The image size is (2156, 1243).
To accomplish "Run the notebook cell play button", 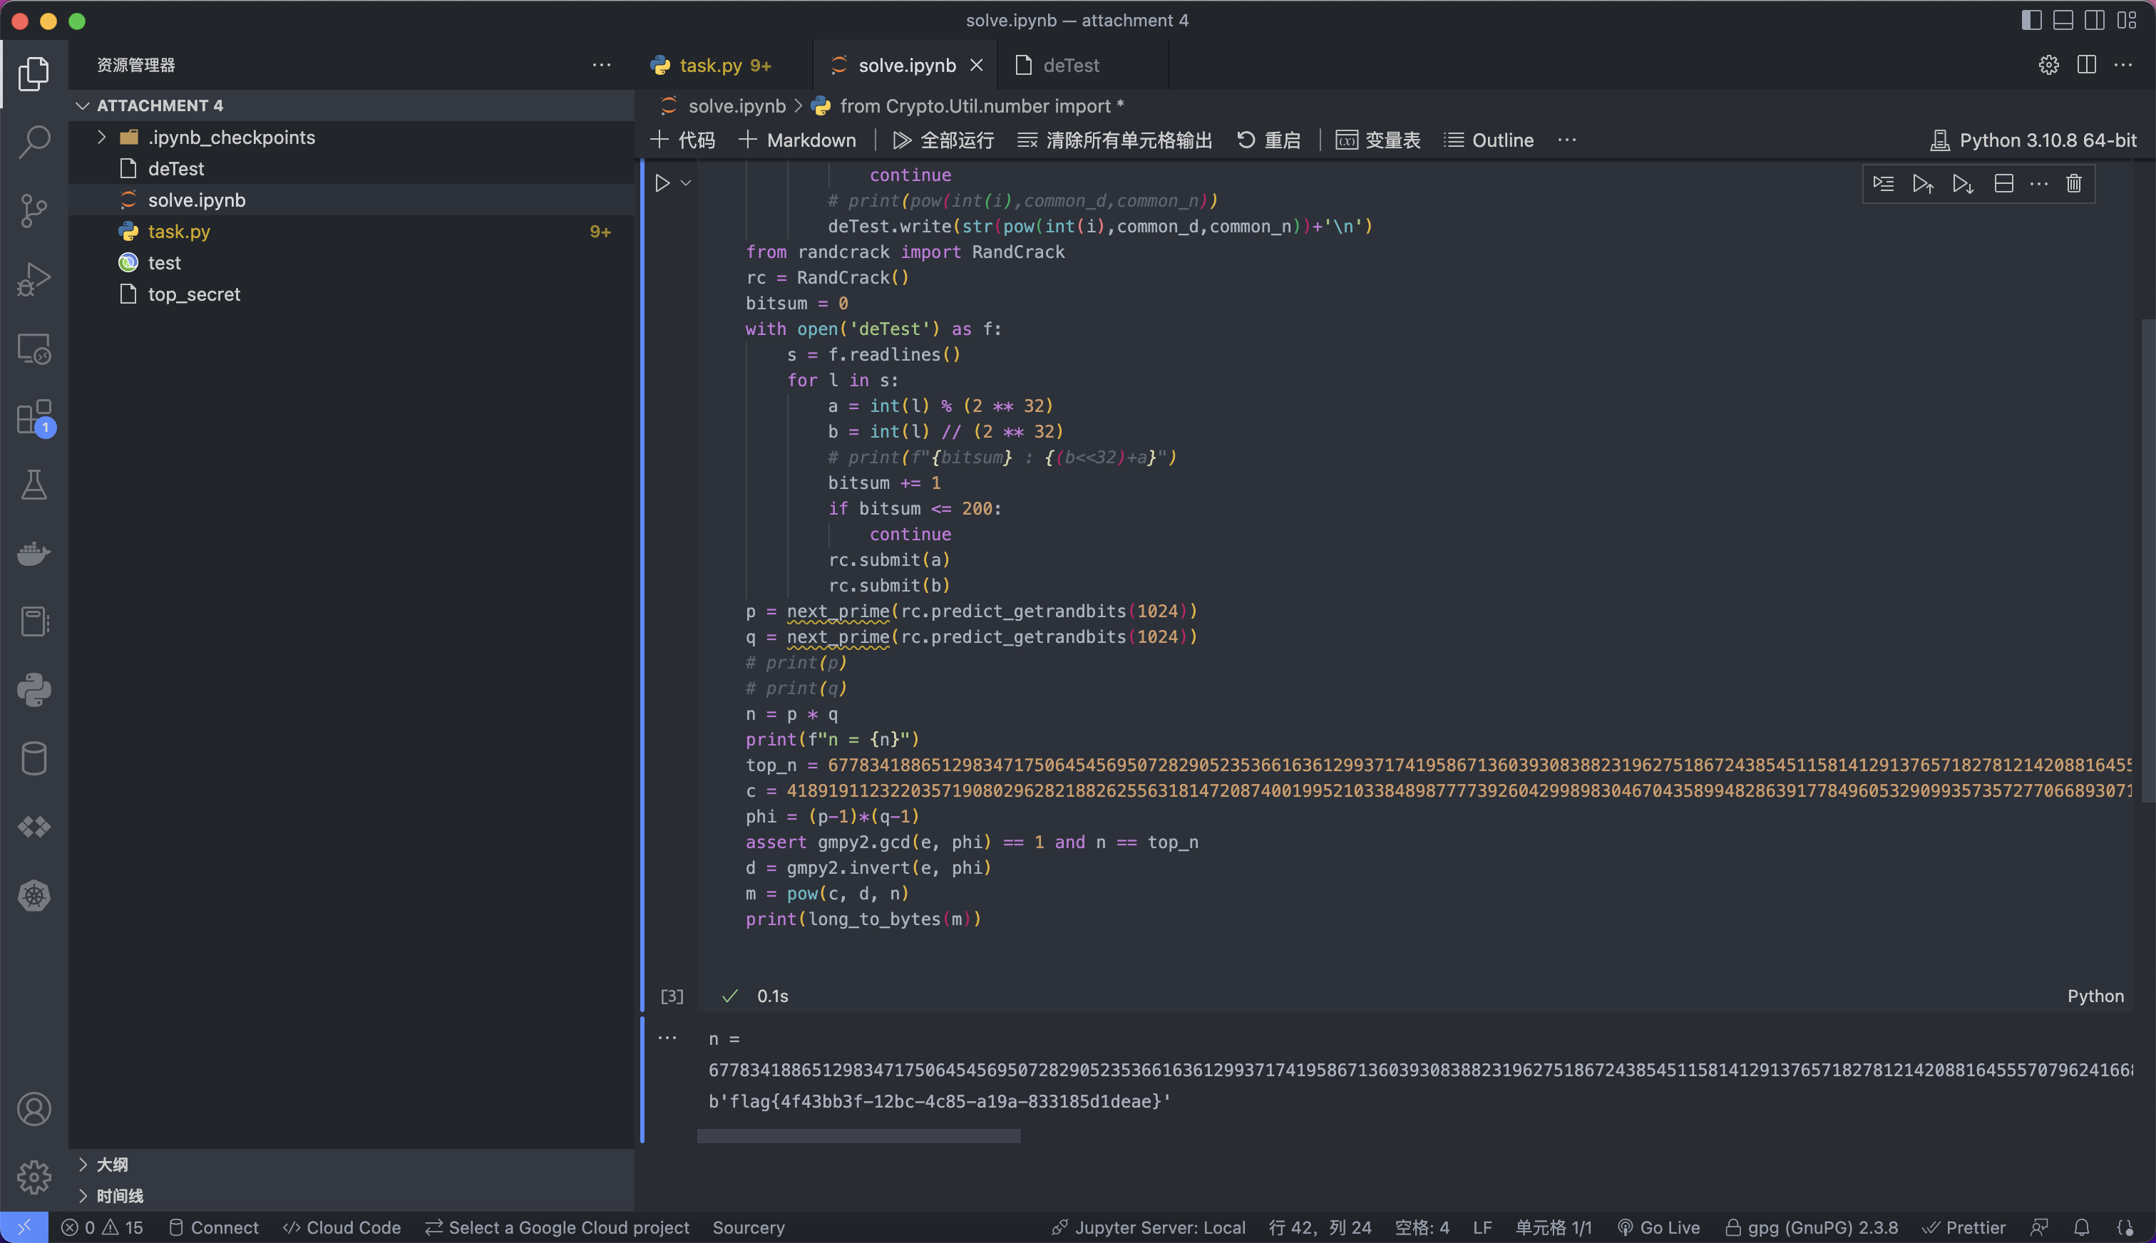I will [x=662, y=182].
